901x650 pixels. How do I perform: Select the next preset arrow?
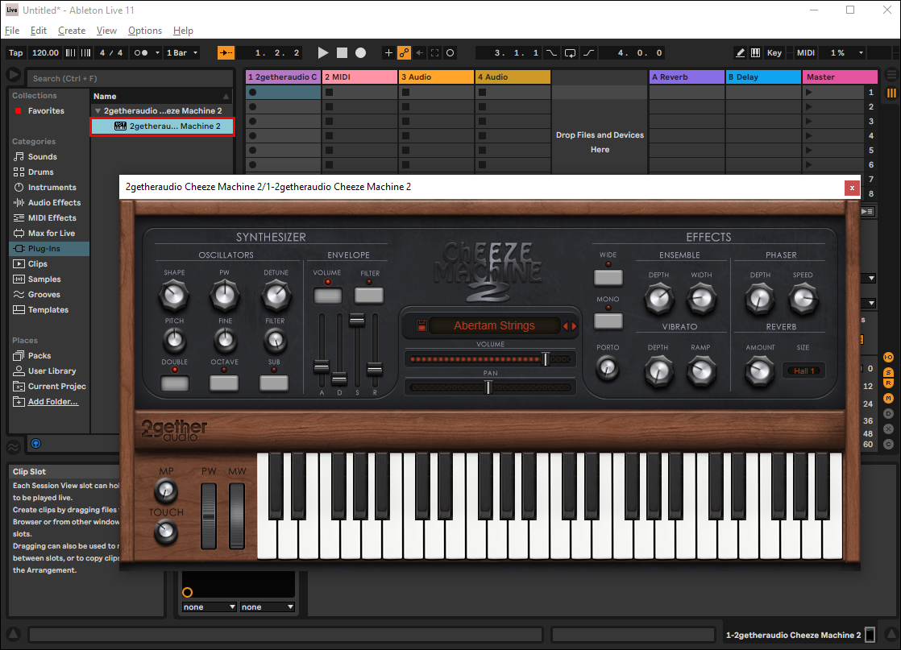pos(575,326)
